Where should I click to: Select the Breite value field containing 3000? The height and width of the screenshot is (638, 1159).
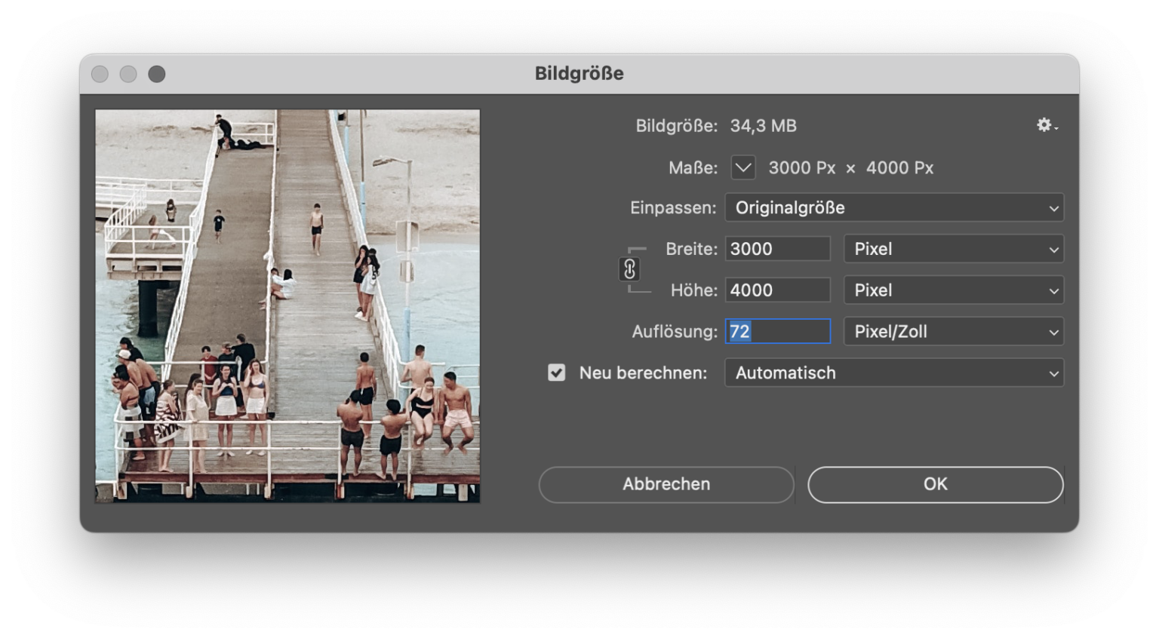click(x=776, y=249)
